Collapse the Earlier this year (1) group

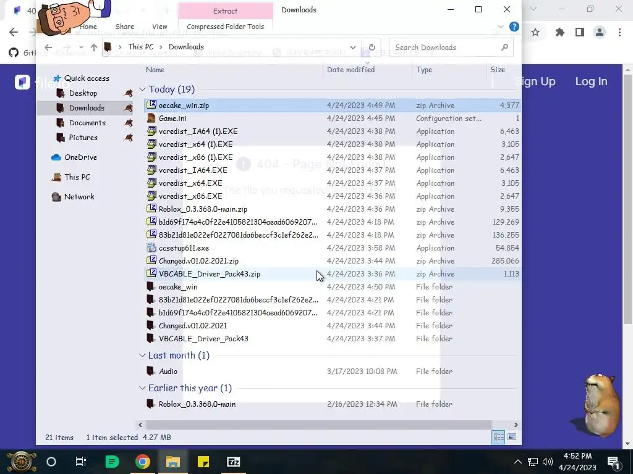[x=142, y=388]
